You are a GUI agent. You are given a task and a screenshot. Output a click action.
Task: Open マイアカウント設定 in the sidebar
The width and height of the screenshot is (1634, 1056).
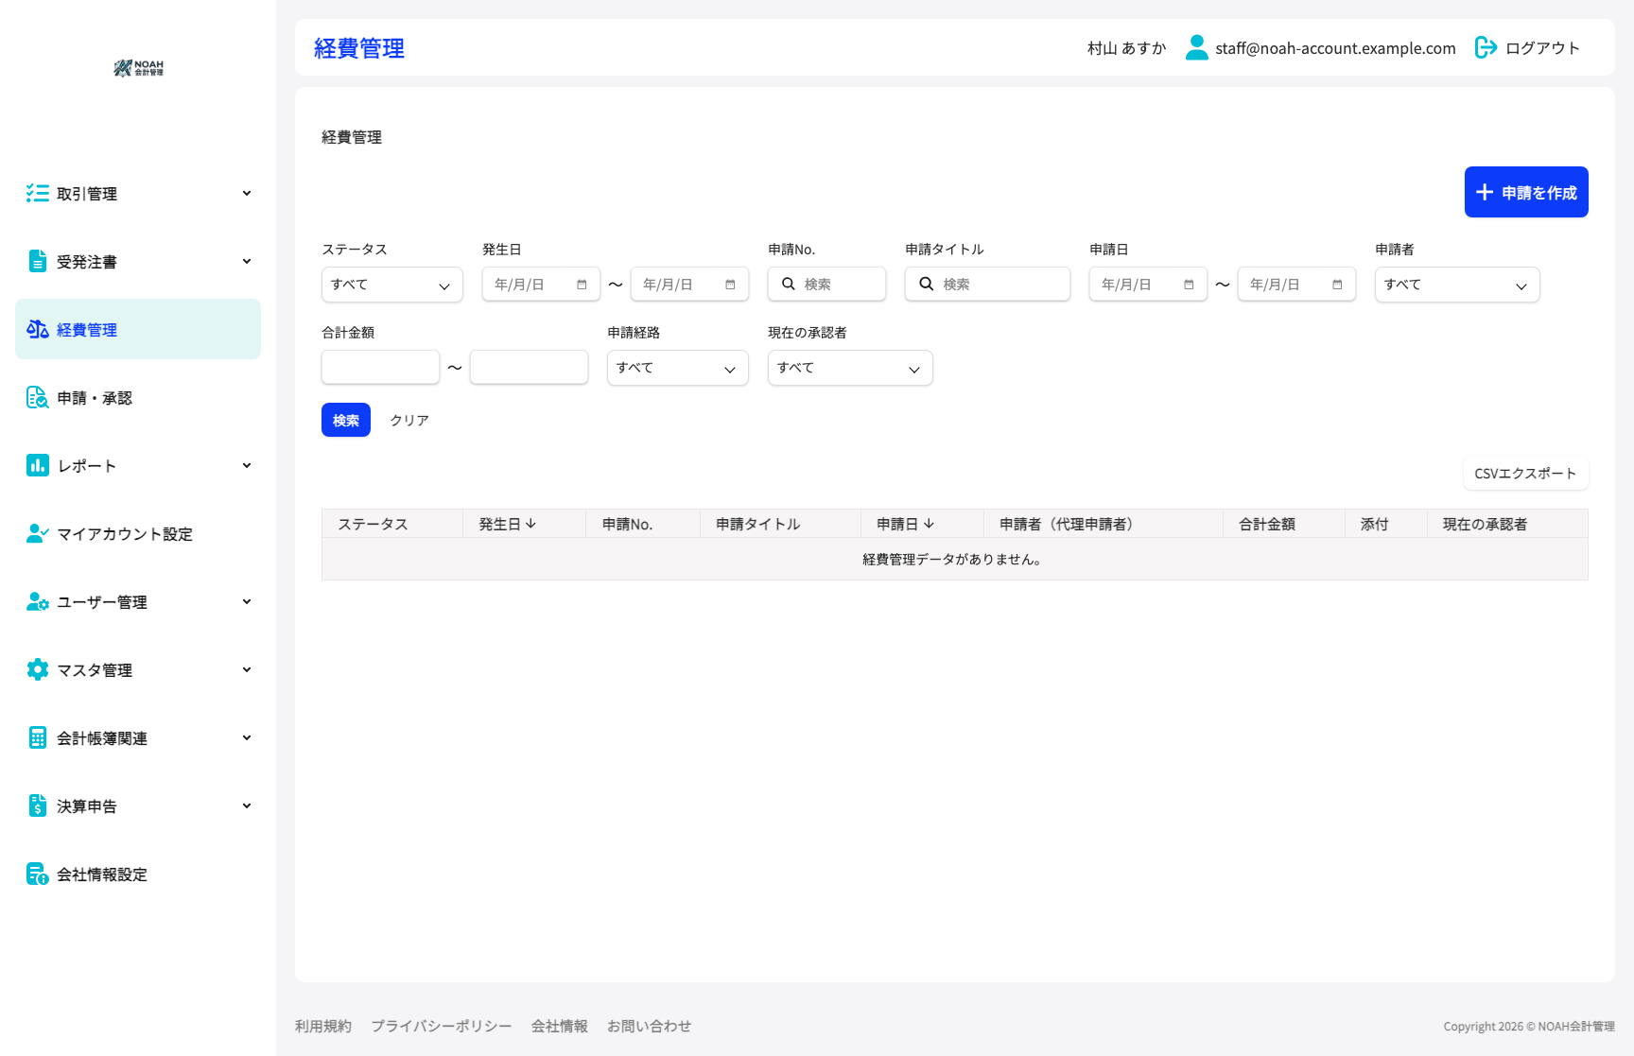[138, 533]
